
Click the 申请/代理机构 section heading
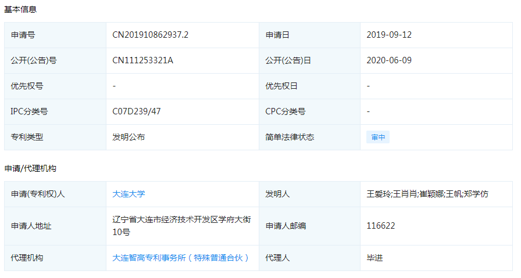(x=30, y=168)
